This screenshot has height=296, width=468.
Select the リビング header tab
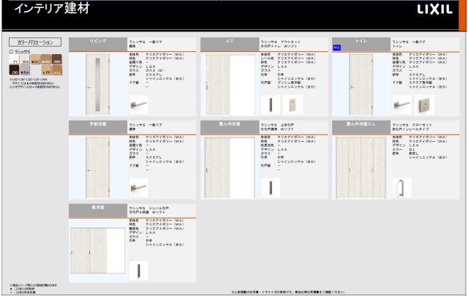click(x=97, y=42)
